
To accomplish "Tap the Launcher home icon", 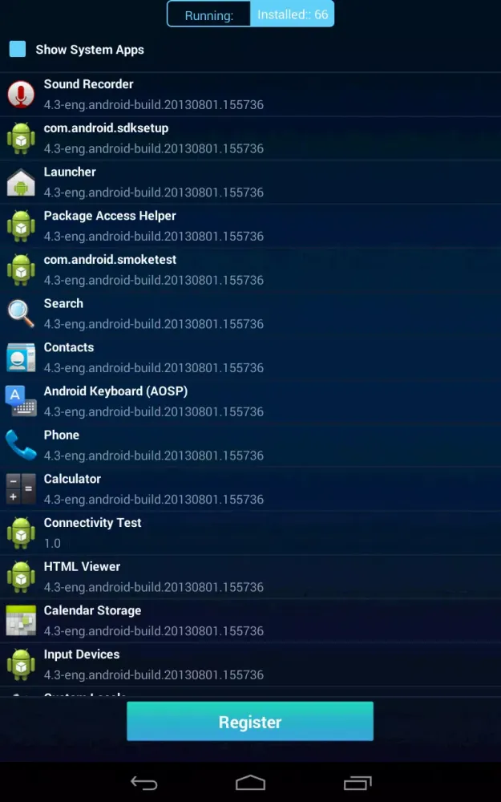I will tap(21, 183).
